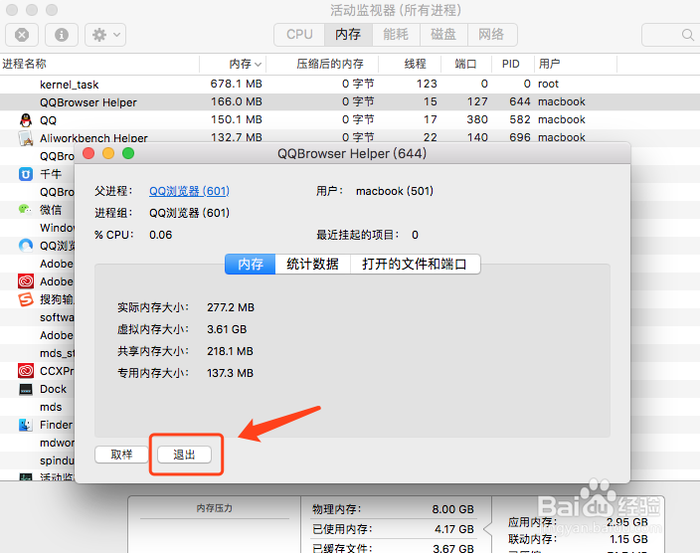700x553 pixels.
Task: Open the process info inspector icon
Action: [x=62, y=35]
